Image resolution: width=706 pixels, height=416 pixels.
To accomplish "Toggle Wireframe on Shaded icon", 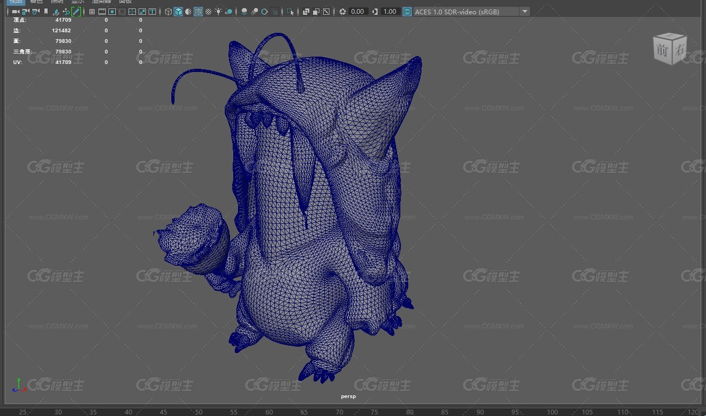I will tap(198, 11).
